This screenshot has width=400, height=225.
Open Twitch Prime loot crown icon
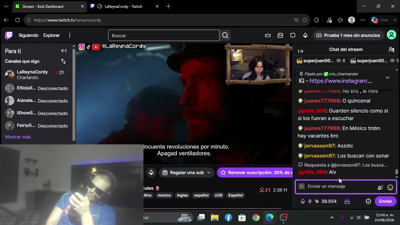click(268, 35)
